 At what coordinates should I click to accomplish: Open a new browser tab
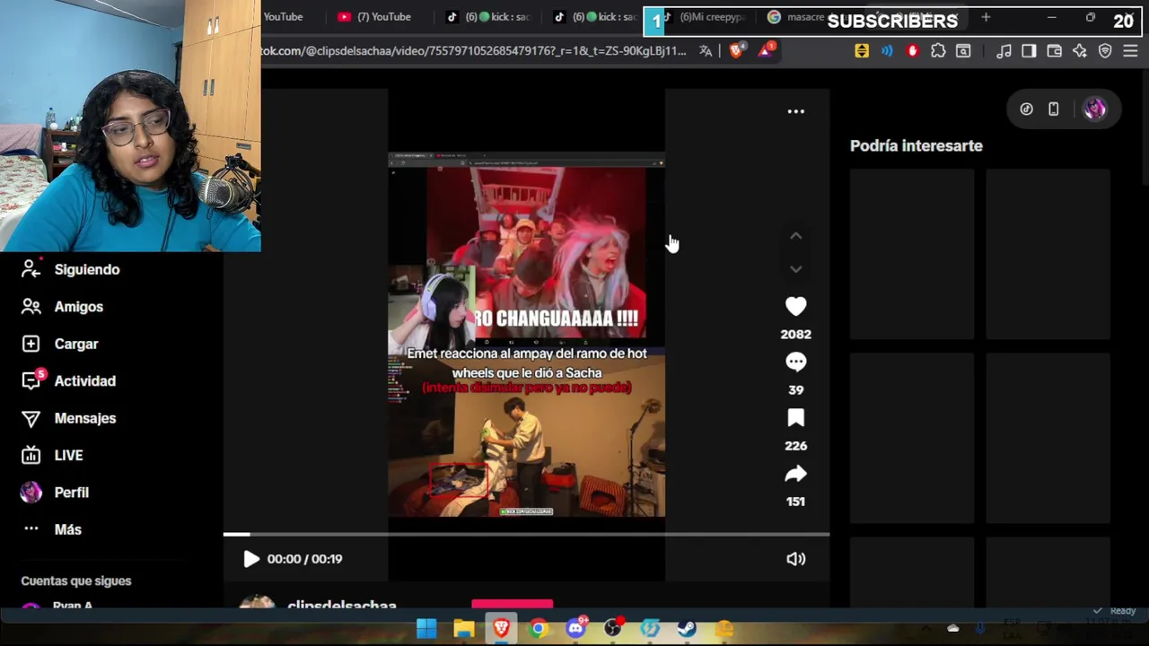click(986, 16)
